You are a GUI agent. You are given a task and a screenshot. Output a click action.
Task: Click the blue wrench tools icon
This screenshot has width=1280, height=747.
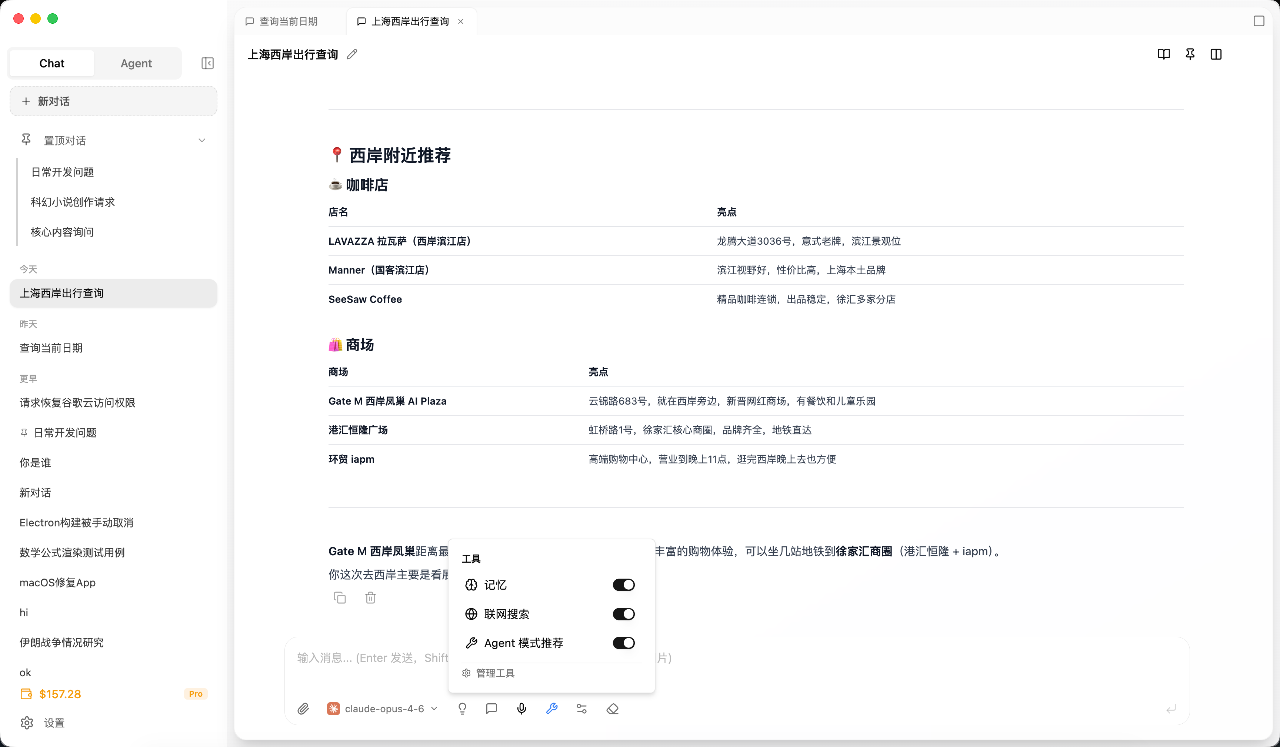[x=552, y=709]
